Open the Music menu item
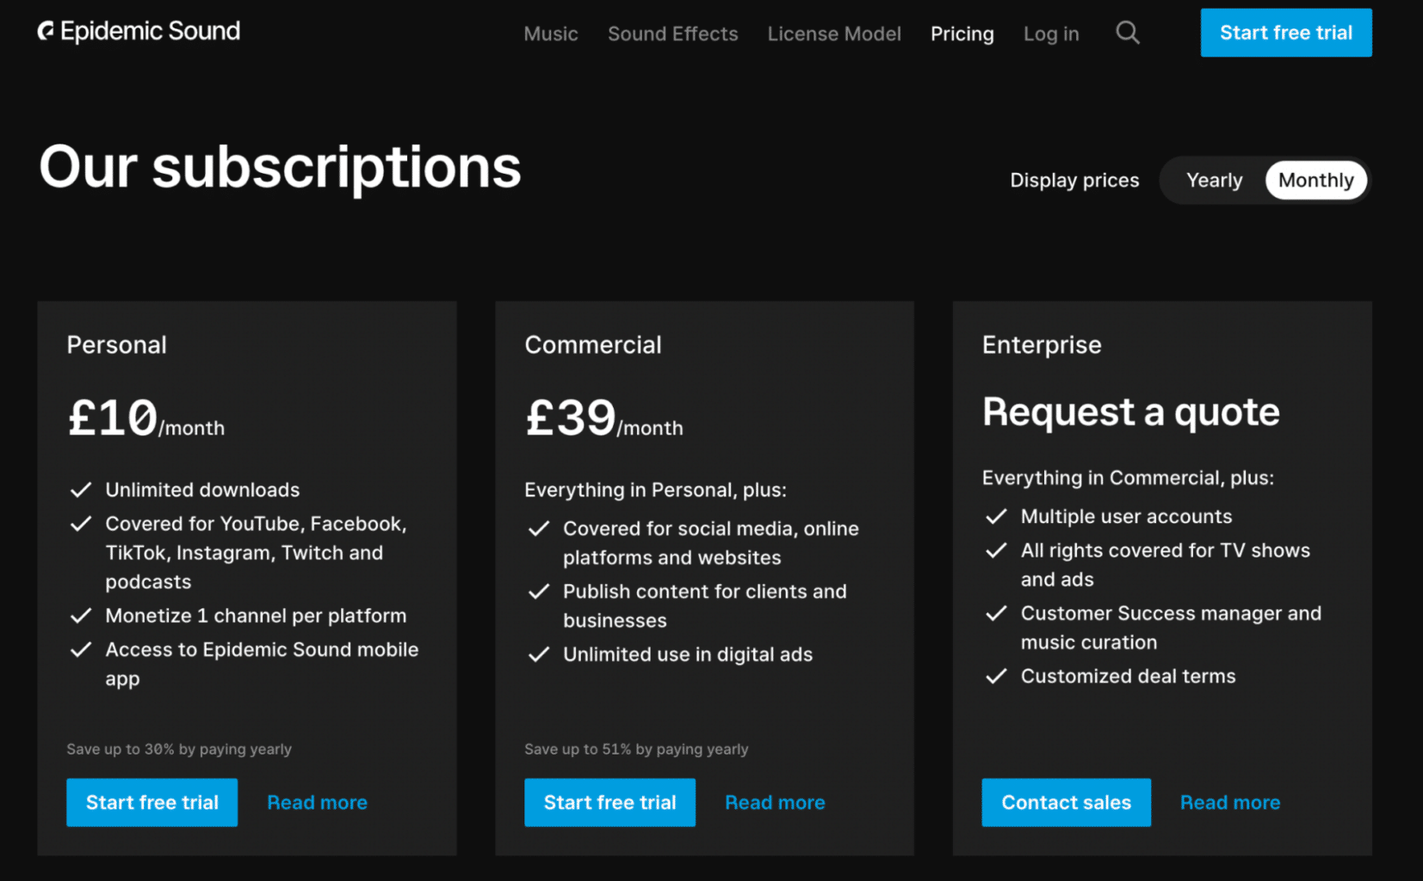The width and height of the screenshot is (1423, 881). click(551, 34)
